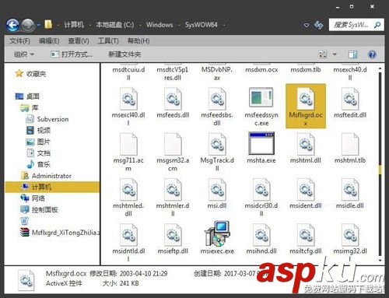The image size is (389, 298).
Task: Go back with the Back arrow button
Action: click(13, 25)
